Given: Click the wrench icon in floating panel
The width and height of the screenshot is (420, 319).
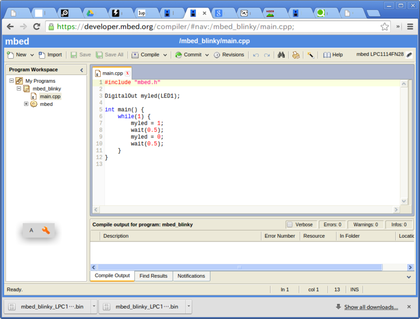Looking at the screenshot, I should click(x=46, y=230).
